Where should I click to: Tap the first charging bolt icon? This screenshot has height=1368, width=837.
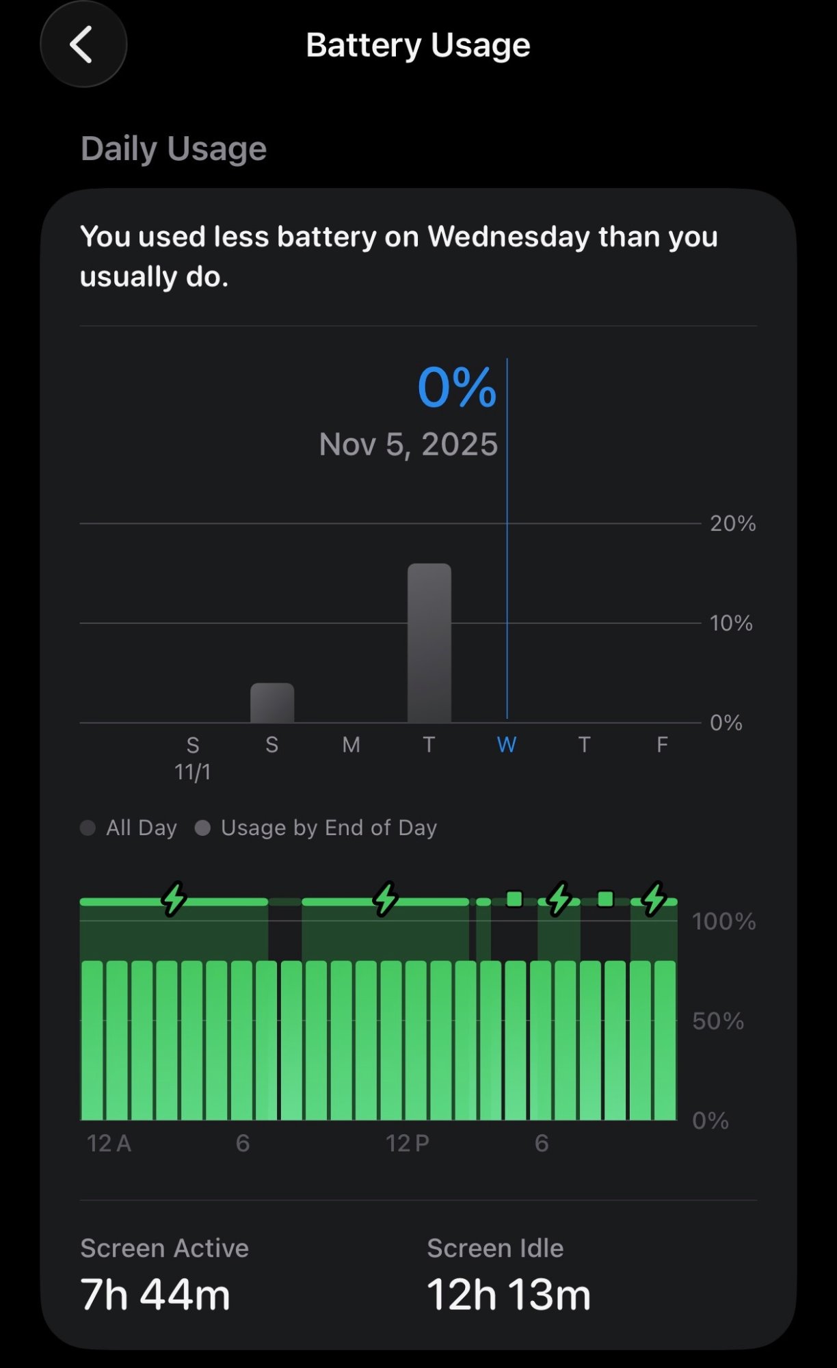tap(174, 899)
